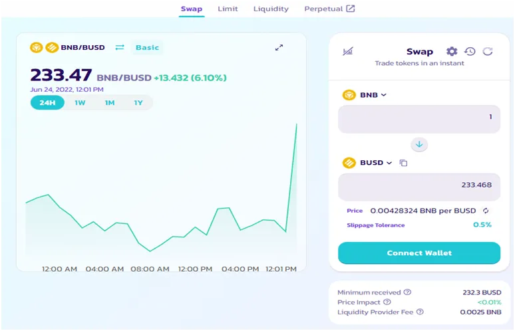Copy the BUSD token address
515x331 pixels.
tap(403, 163)
